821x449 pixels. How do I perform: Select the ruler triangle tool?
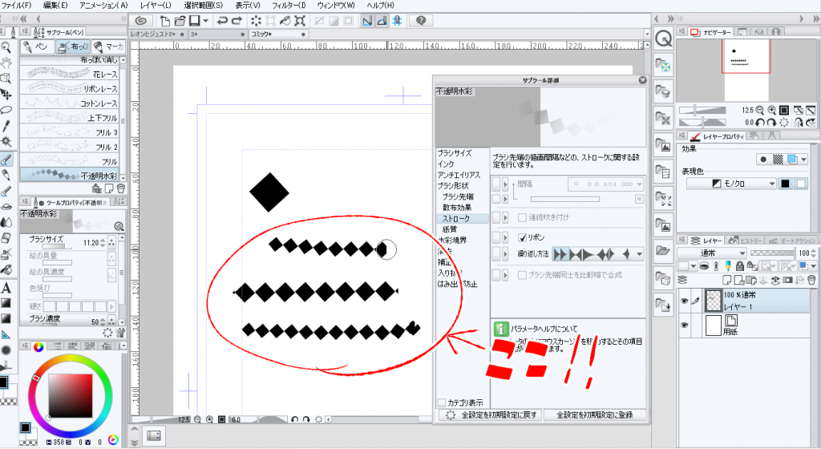click(6, 334)
